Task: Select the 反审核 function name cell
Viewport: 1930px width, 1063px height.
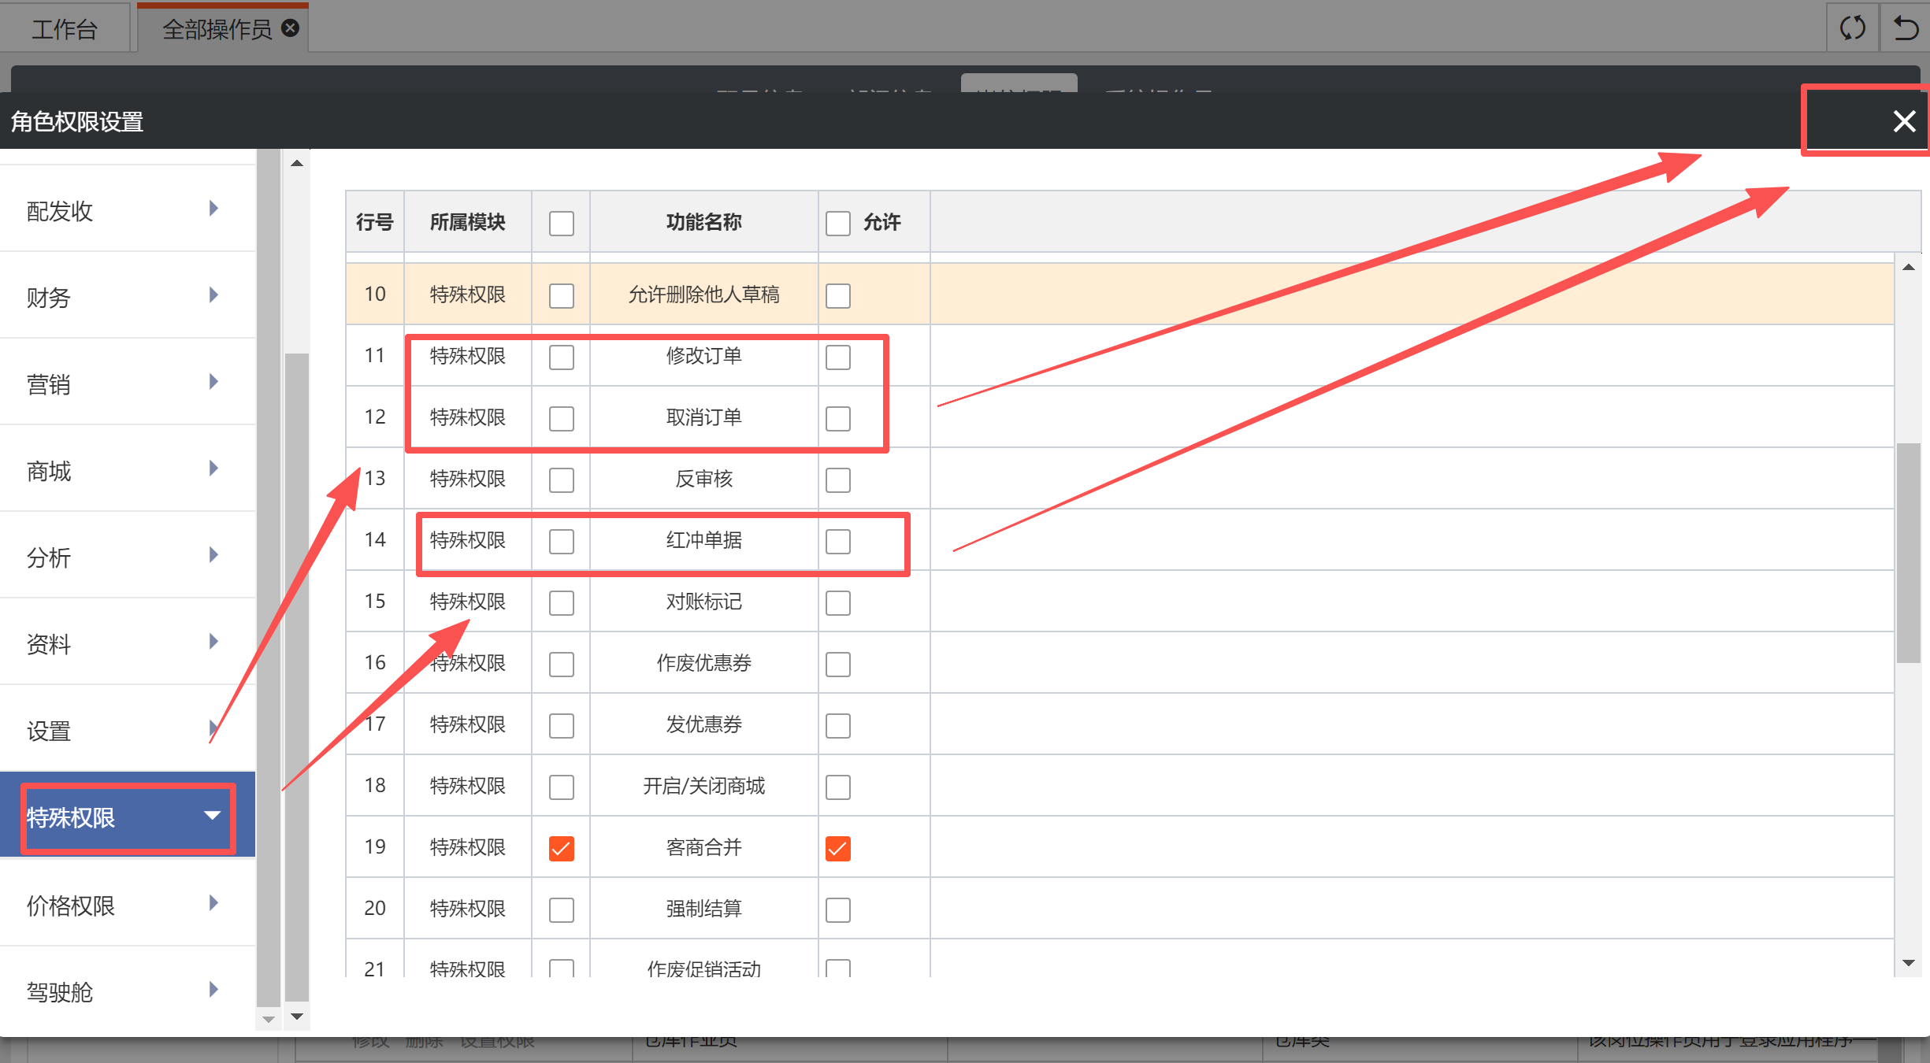Action: (704, 479)
